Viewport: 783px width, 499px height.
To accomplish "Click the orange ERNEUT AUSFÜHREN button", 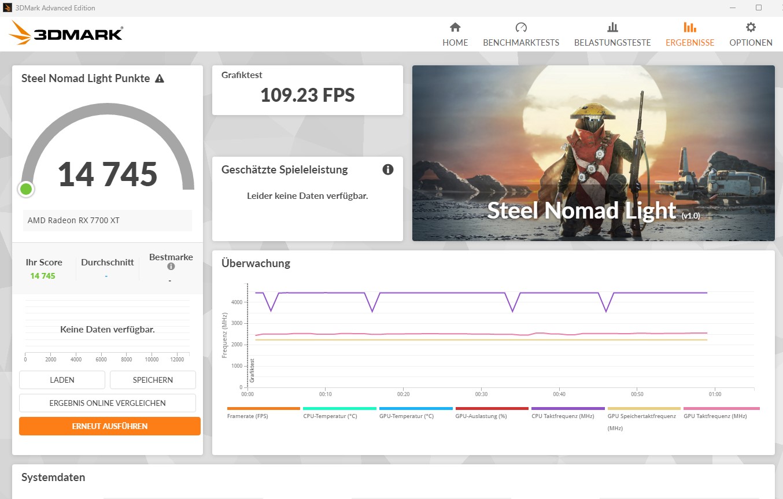I will click(x=110, y=426).
